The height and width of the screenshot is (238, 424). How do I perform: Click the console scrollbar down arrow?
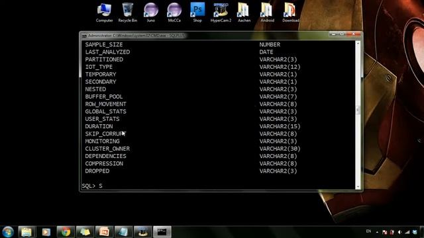358,186
